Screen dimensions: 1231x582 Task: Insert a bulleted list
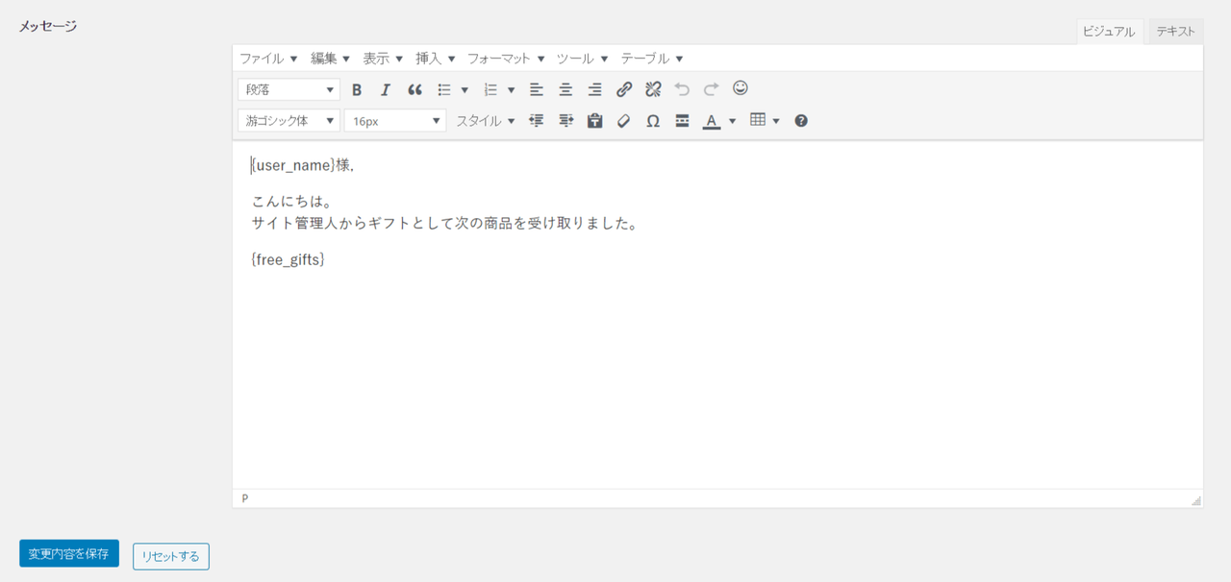point(444,89)
